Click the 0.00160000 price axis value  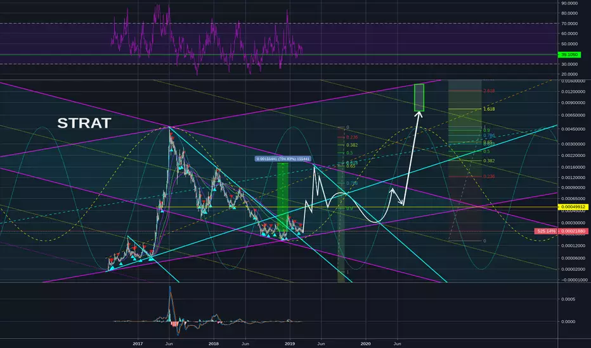pos(573,168)
